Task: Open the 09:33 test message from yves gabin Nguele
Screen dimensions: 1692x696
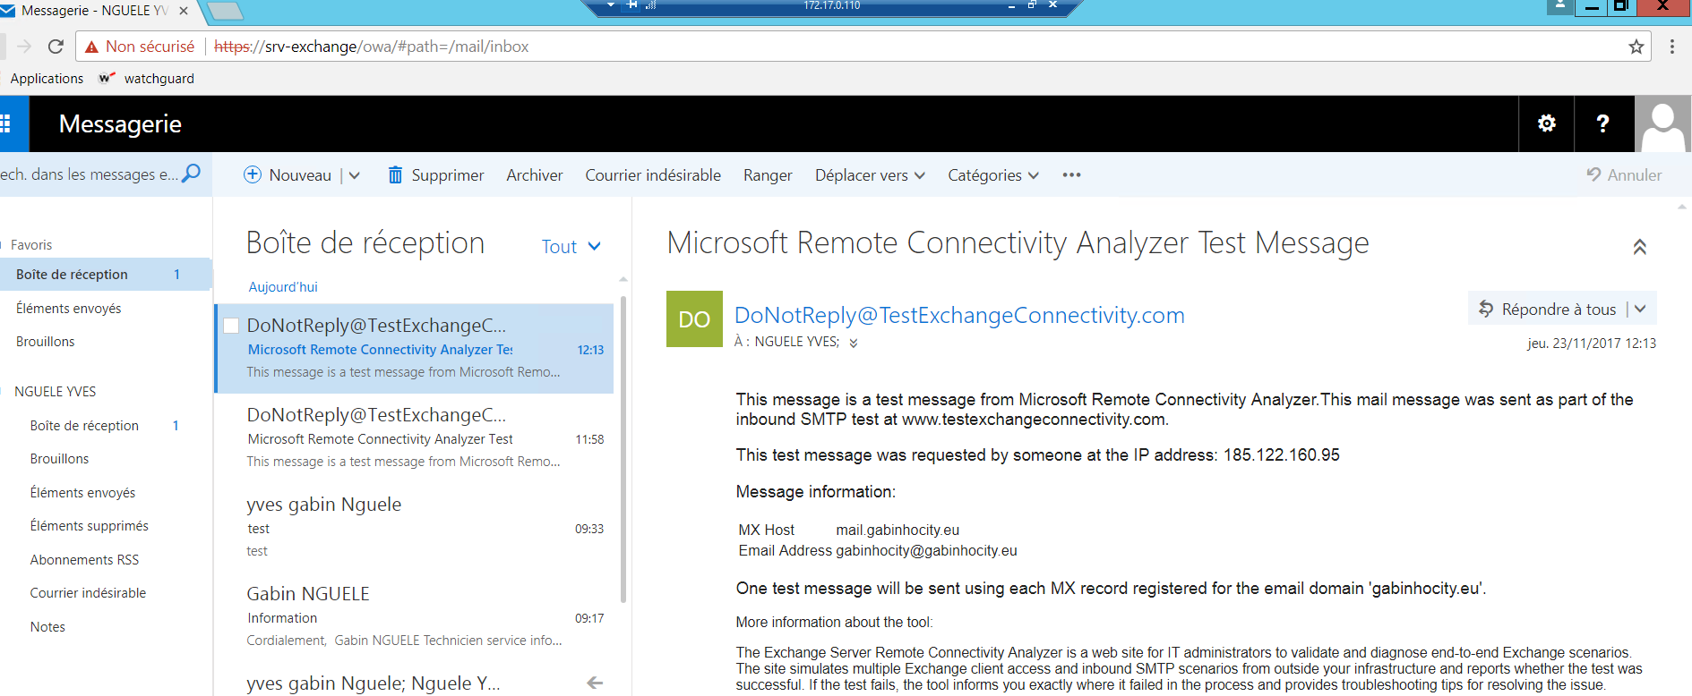Action: point(416,528)
